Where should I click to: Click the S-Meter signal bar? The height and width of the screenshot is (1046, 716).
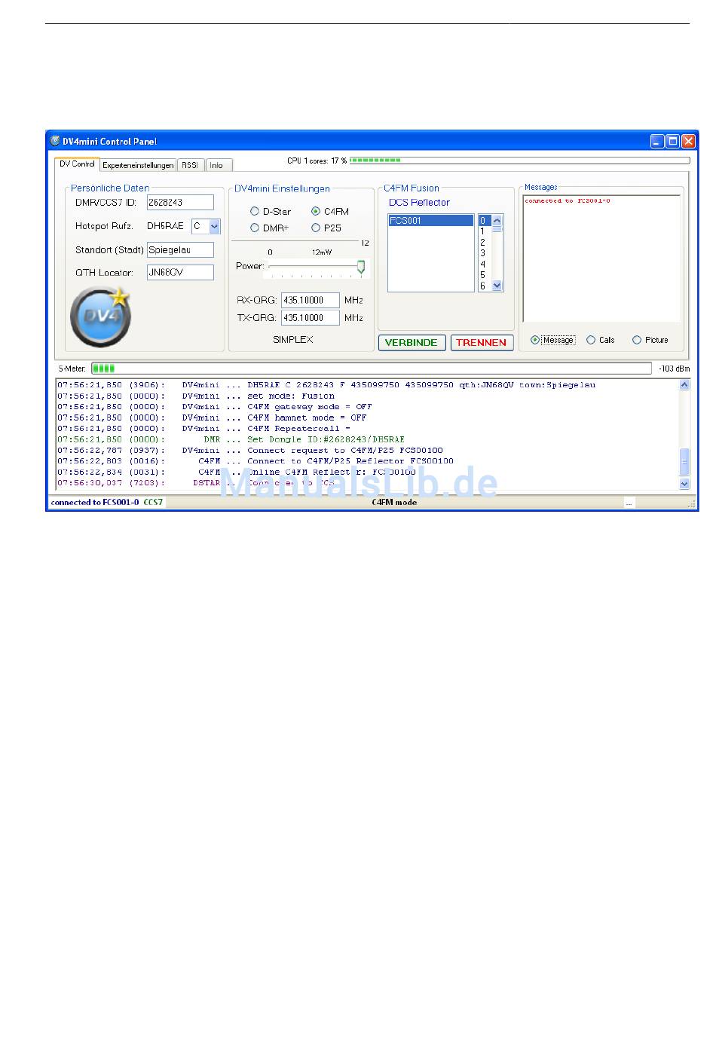point(371,369)
